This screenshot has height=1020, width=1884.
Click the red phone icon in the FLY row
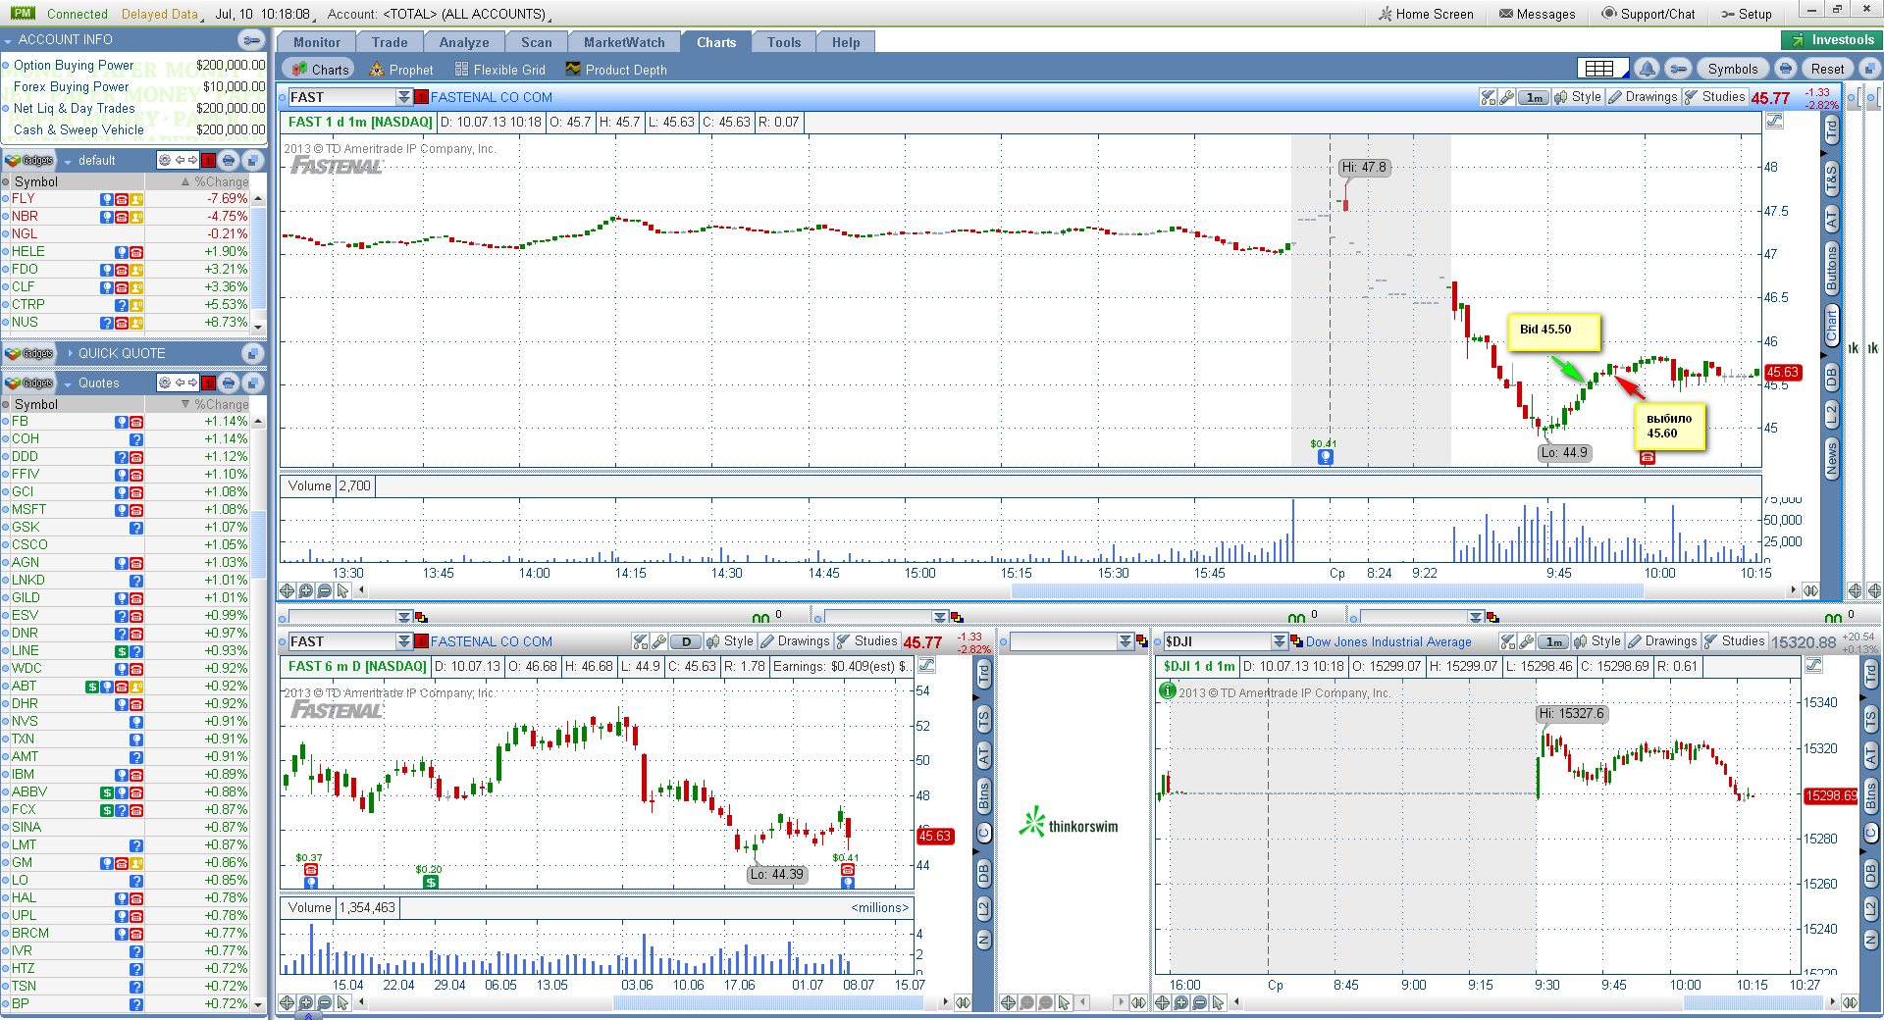pos(122,199)
